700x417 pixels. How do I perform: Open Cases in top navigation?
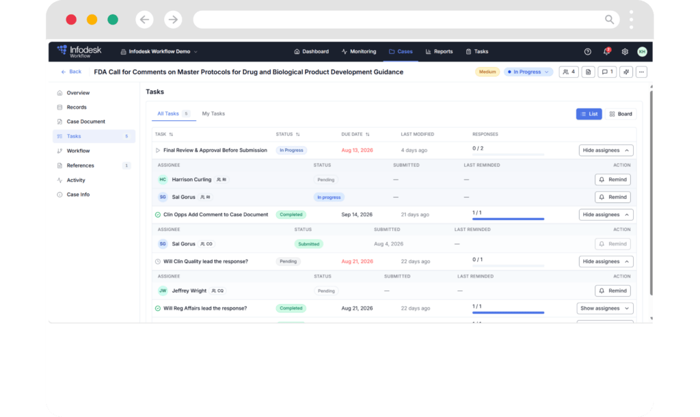pyautogui.click(x=401, y=52)
